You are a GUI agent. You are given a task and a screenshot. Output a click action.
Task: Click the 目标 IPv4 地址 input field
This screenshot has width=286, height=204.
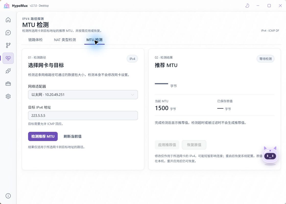83,116
